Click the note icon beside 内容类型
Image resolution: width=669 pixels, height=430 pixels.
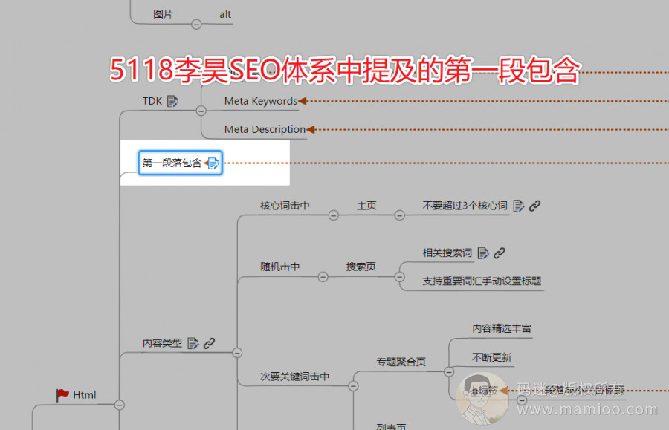[193, 343]
